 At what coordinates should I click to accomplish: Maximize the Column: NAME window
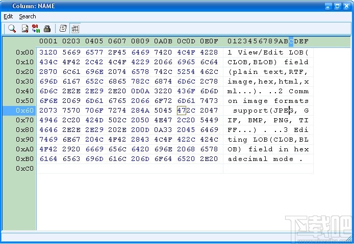pyautogui.click(x=337, y=6)
